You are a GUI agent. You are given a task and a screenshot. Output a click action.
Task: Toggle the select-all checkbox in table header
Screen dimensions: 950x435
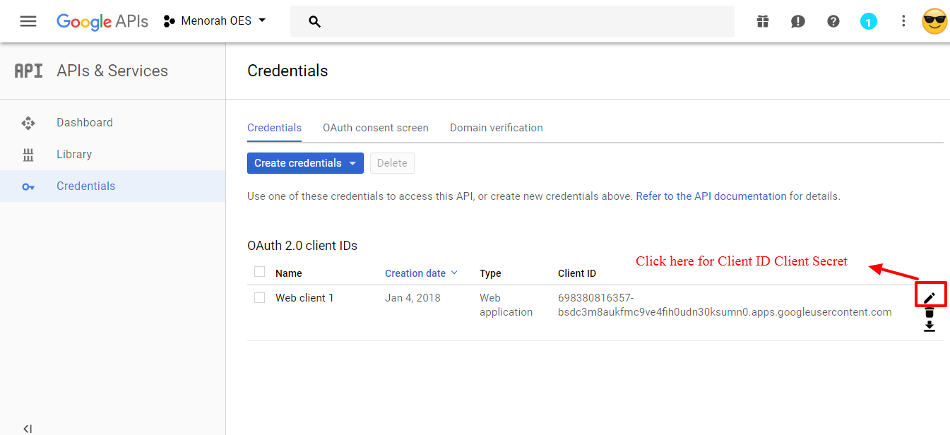(260, 272)
